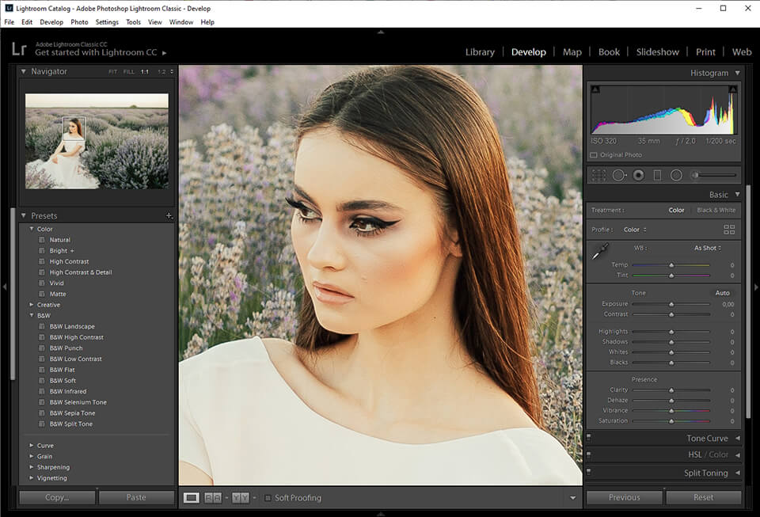Select the B&W Sepia Tone preset
Viewport: 760px width, 517px height.
point(73,412)
